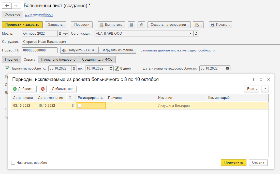Image resolution: width=280 pixels, height=174 pixels.
Task: Open the Печать dropdown menu
Action: 220,25
